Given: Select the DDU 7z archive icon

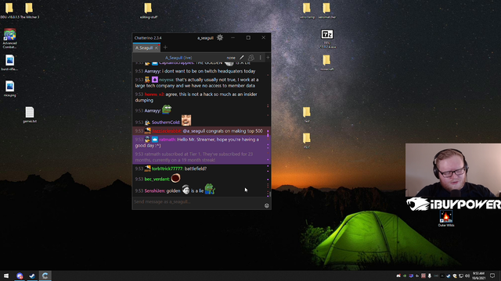Looking at the screenshot, I should point(327,39).
